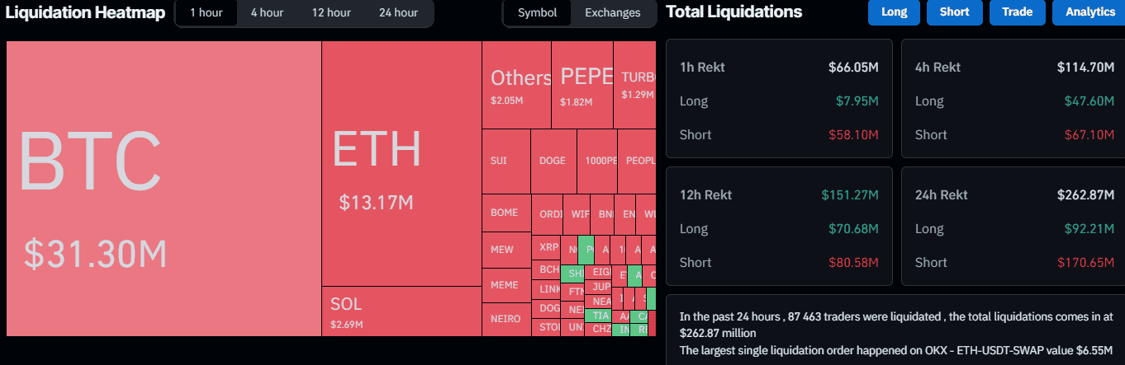Screen dimensions: 1125x365
Task: Click the Long button
Action: coord(894,12)
